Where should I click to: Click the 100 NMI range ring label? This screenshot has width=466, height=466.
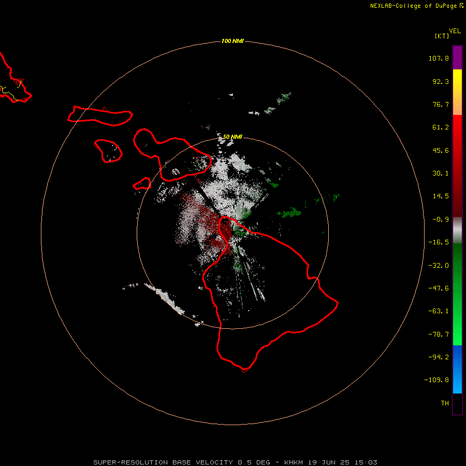point(232,41)
